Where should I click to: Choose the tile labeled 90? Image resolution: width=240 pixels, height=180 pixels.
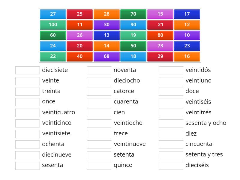(133, 24)
